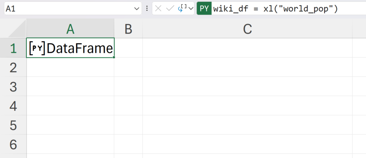Click empty cell C4
Image resolution: width=366 pixels, height=158 pixels.
247,106
